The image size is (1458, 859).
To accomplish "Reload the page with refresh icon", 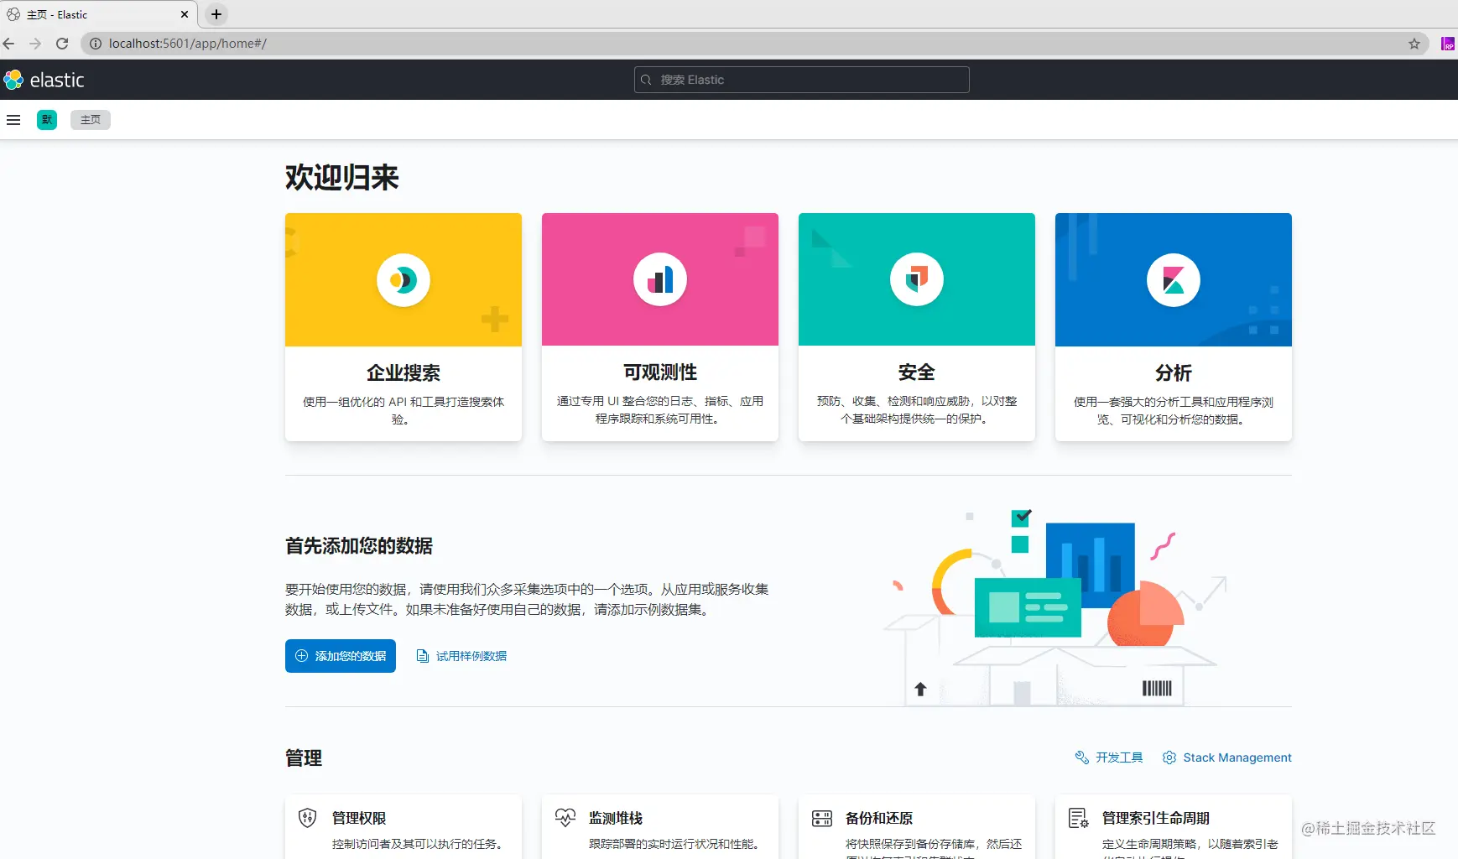I will click(62, 44).
